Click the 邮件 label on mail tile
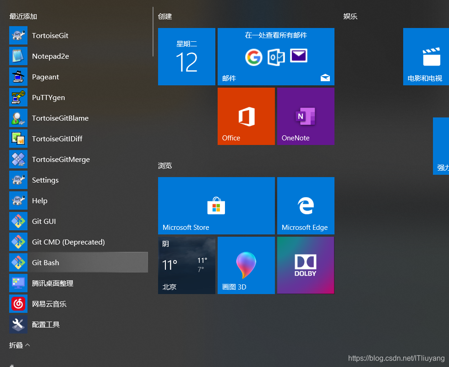Image resolution: width=449 pixels, height=367 pixels. 229,78
